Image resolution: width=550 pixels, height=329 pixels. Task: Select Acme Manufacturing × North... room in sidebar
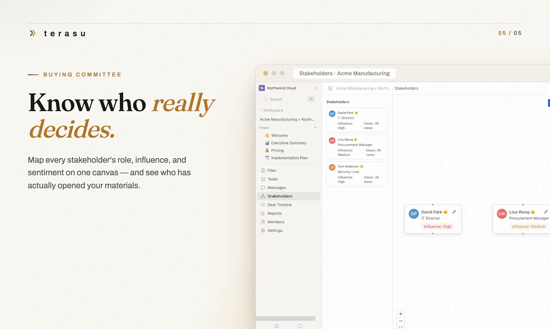coord(287,119)
